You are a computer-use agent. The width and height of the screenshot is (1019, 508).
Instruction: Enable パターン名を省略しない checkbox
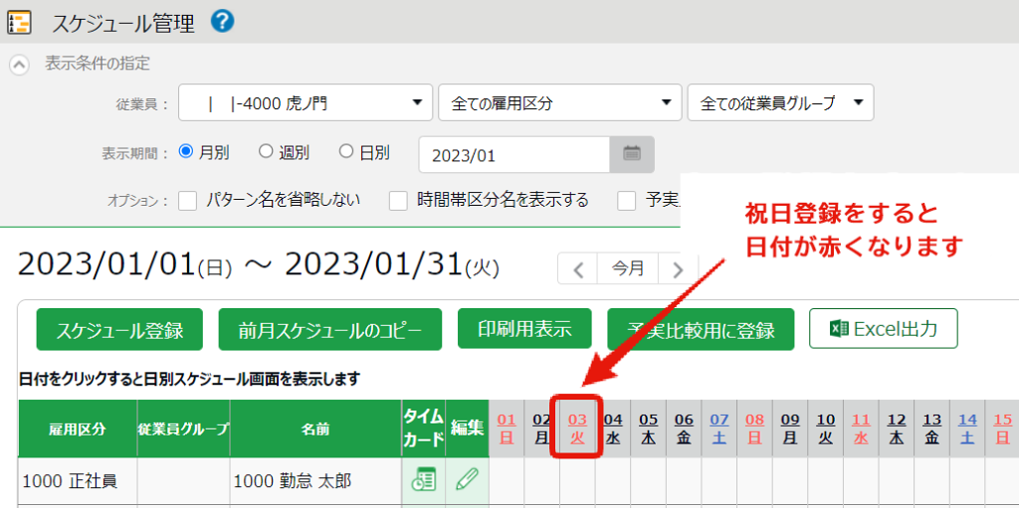(x=187, y=201)
